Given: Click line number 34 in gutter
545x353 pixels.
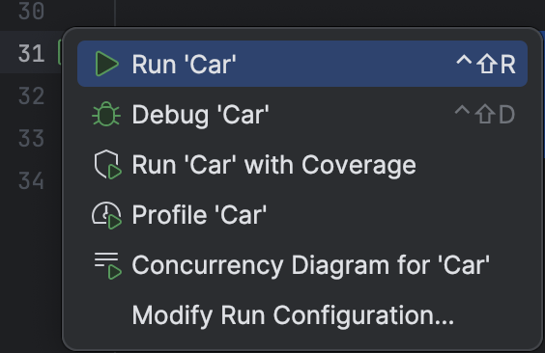Looking at the screenshot, I should coord(31,180).
